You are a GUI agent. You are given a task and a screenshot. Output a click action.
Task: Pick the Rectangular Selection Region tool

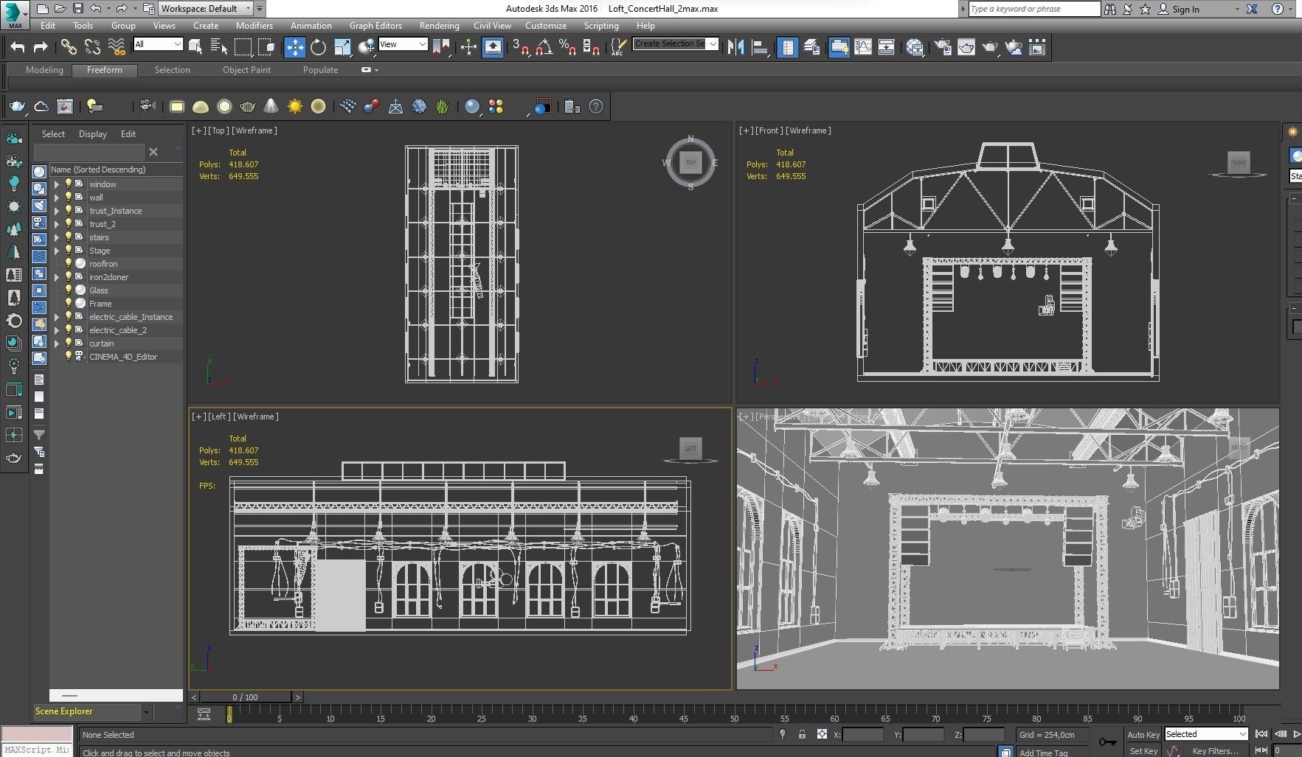coord(243,47)
